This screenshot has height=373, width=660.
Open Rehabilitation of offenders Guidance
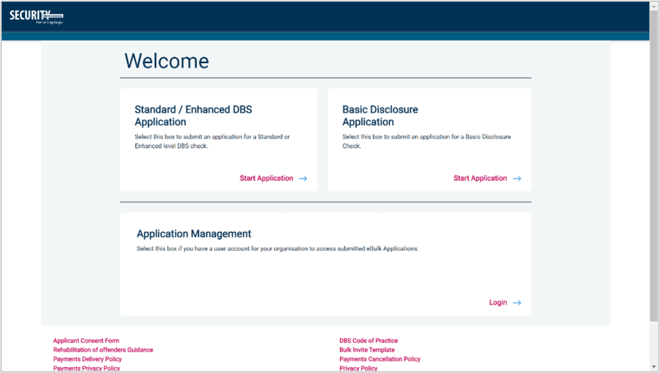coord(103,350)
